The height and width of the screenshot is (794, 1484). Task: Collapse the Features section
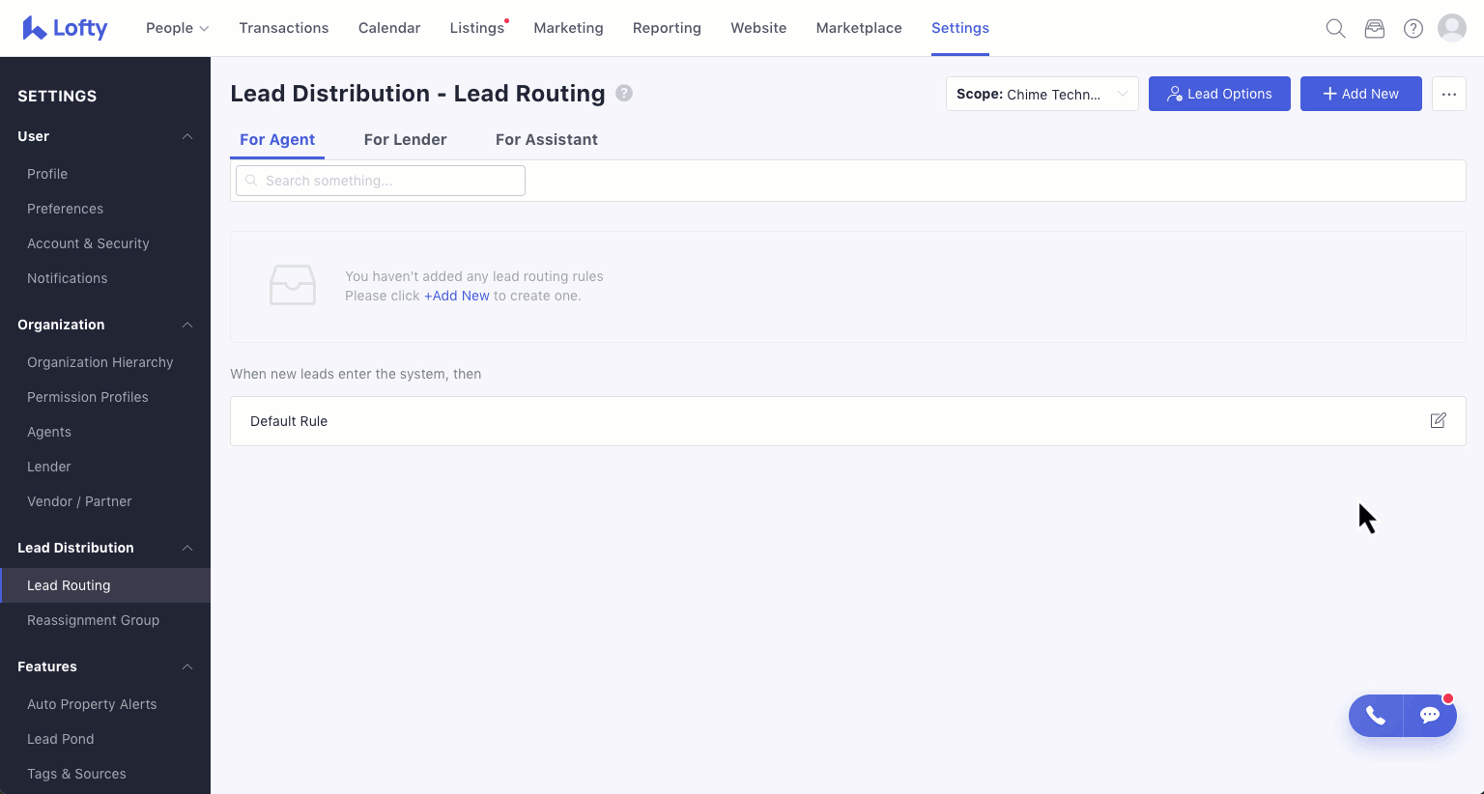[187, 666]
